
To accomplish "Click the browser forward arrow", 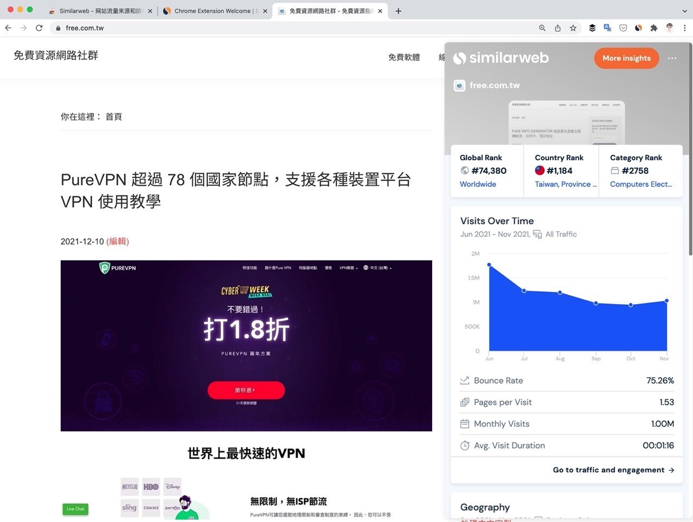I will (x=23, y=28).
